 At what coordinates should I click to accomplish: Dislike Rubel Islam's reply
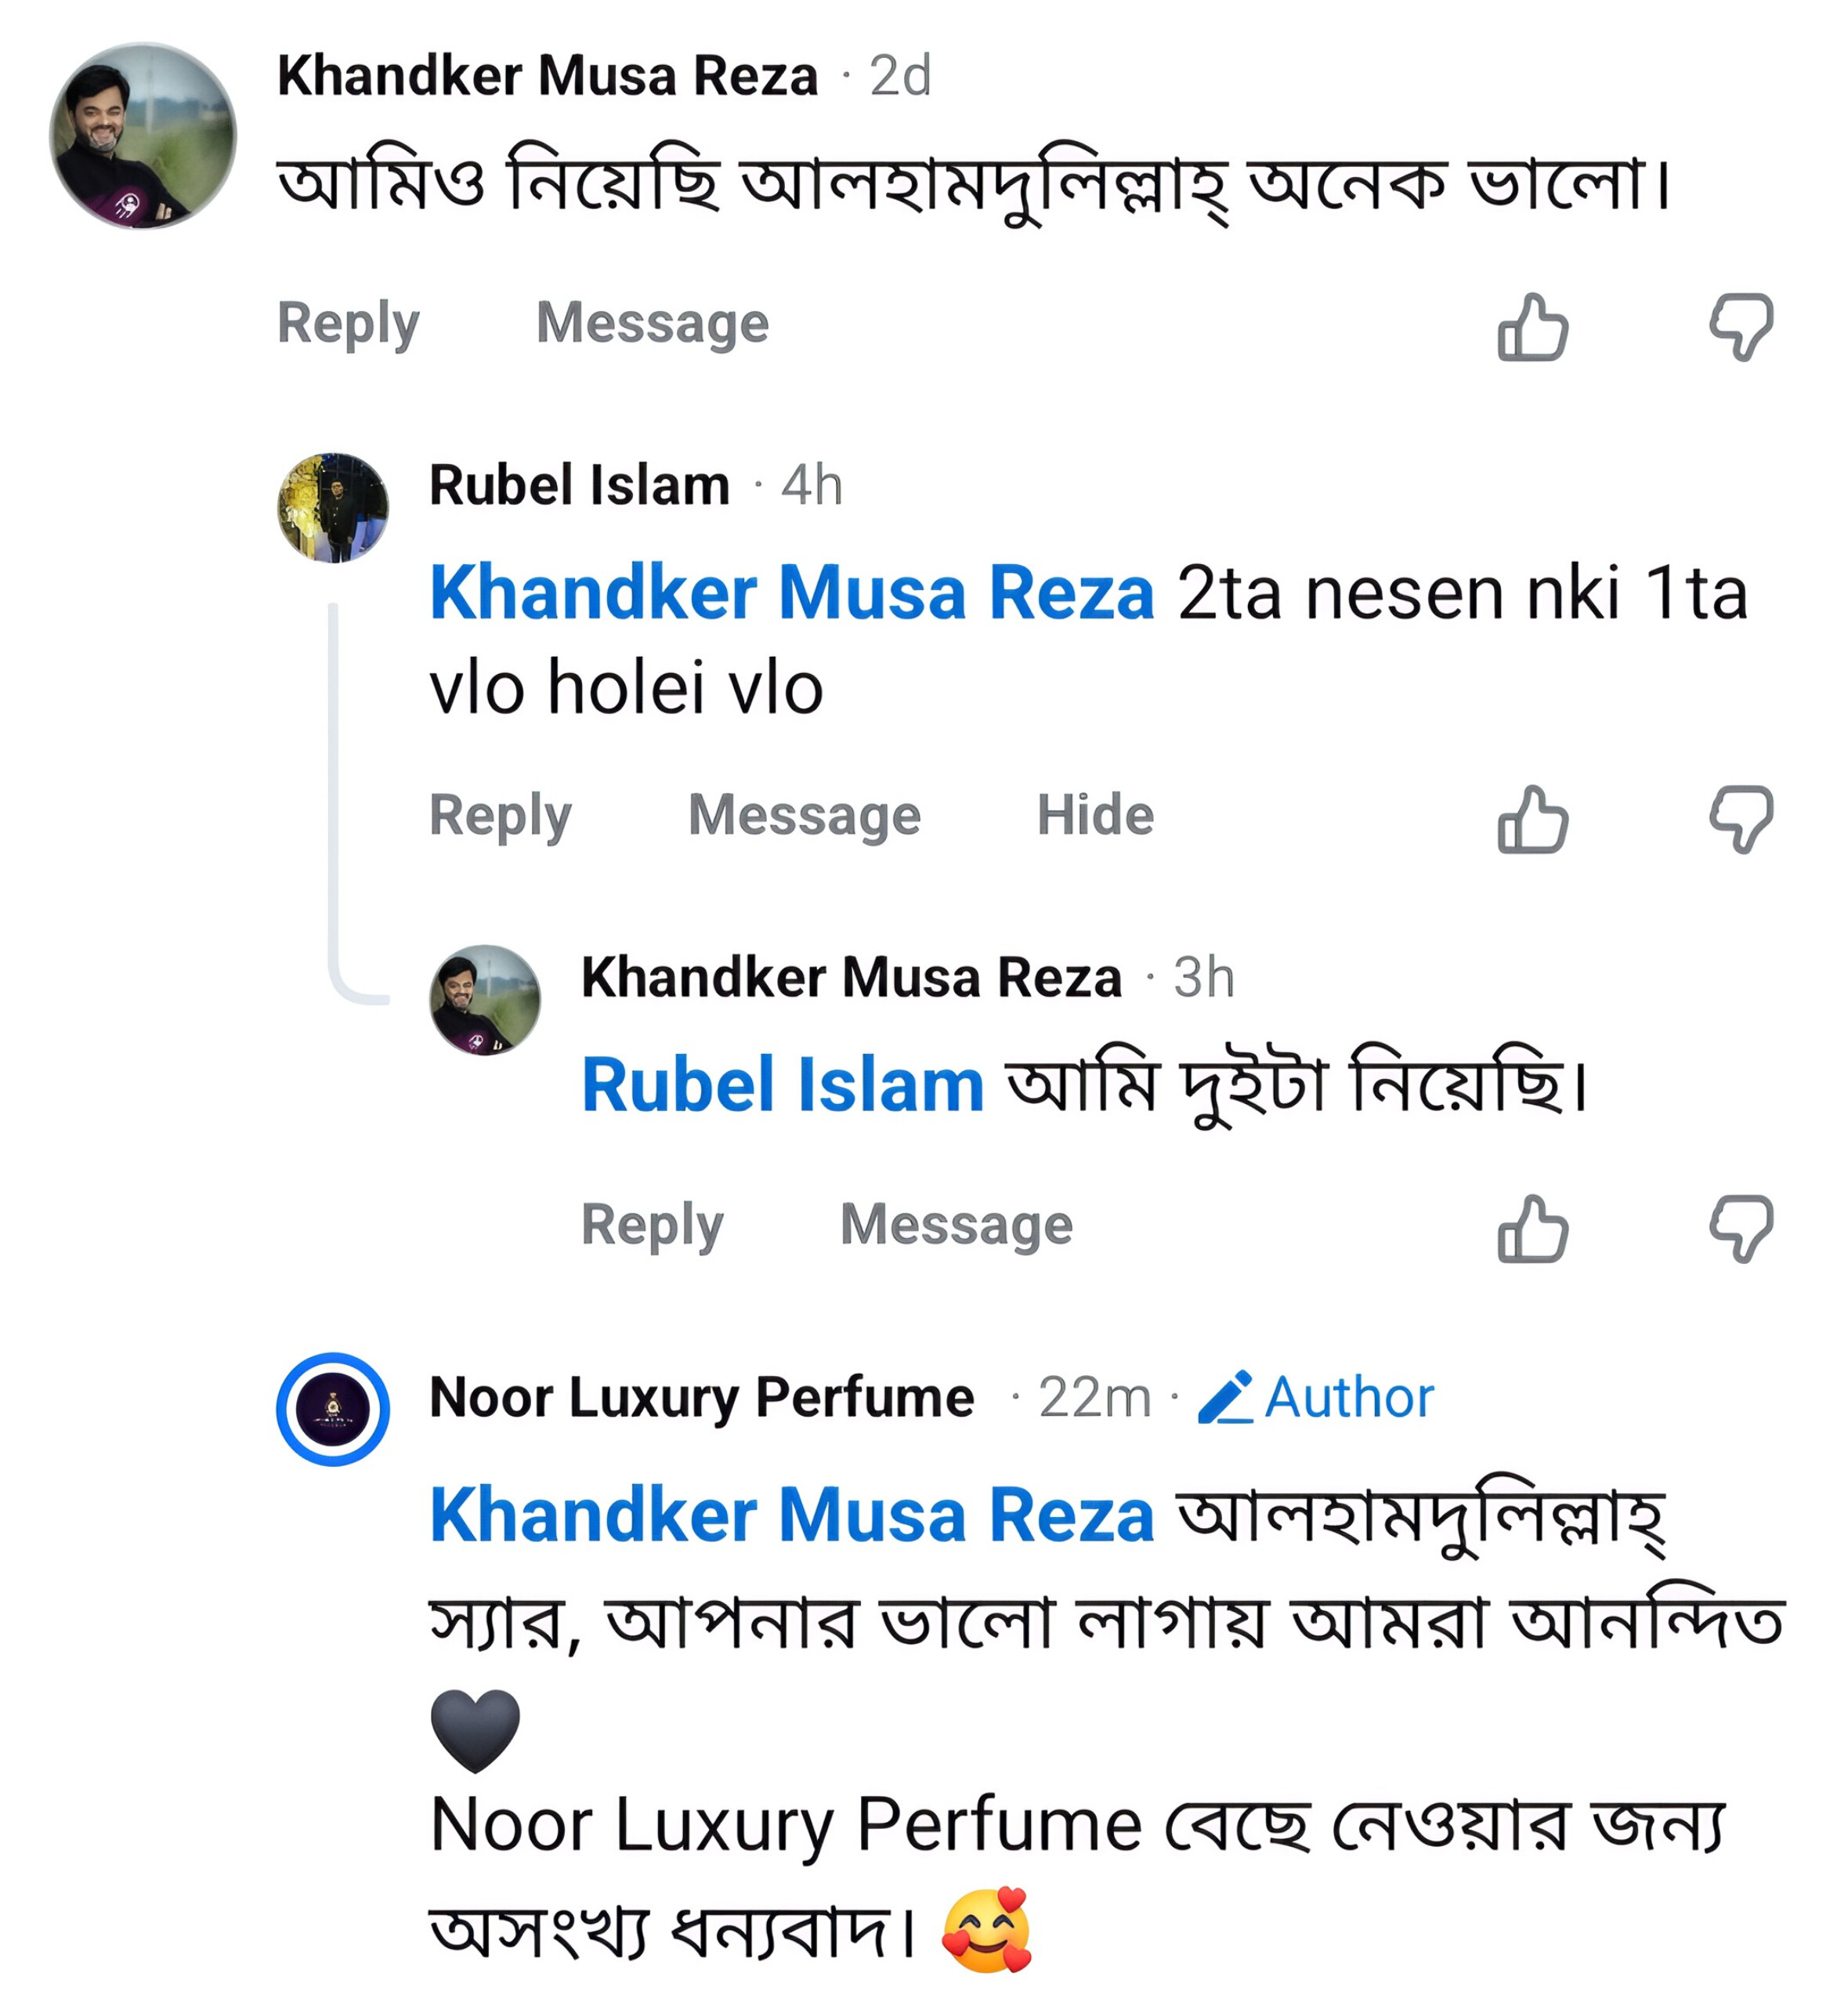coord(1741,818)
